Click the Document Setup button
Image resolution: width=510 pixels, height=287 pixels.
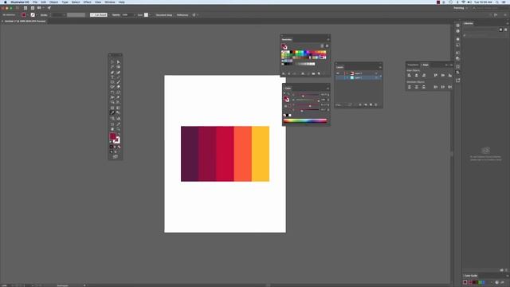(x=164, y=15)
